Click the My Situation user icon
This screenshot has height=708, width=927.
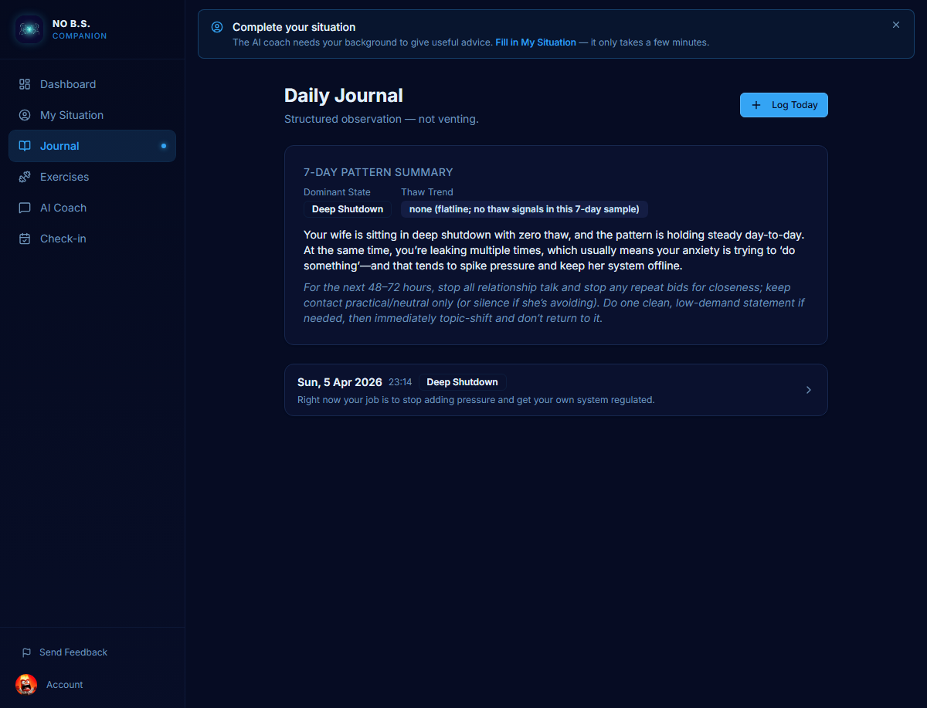(25, 115)
